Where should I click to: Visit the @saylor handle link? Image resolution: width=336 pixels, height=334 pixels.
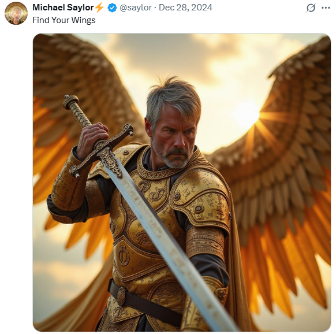click(x=136, y=8)
